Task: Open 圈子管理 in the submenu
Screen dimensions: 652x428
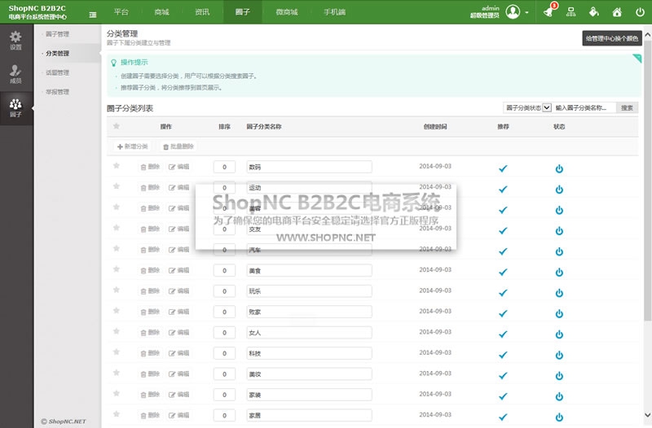Action: pos(57,34)
